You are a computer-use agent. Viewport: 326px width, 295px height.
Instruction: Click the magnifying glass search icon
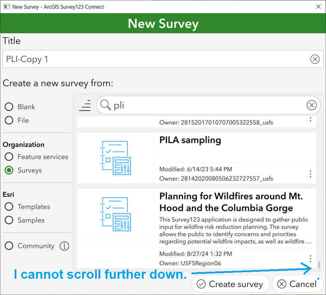click(x=105, y=105)
